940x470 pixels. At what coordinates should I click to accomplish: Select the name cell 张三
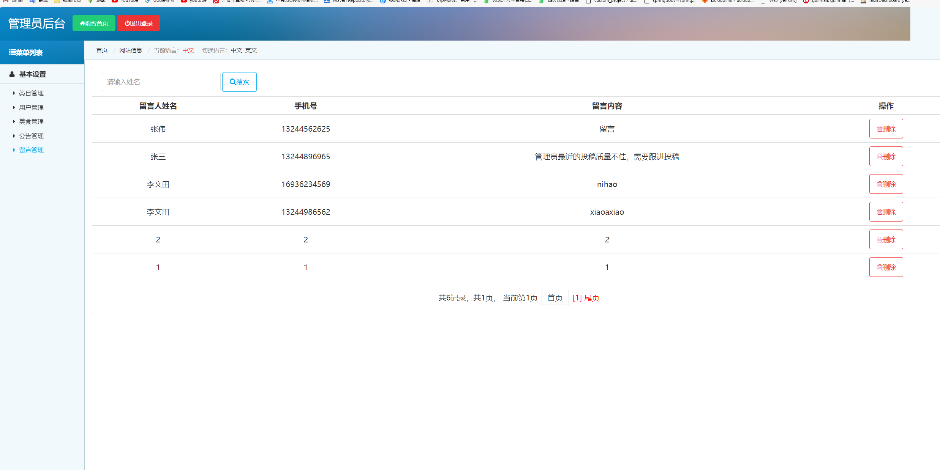[158, 157]
